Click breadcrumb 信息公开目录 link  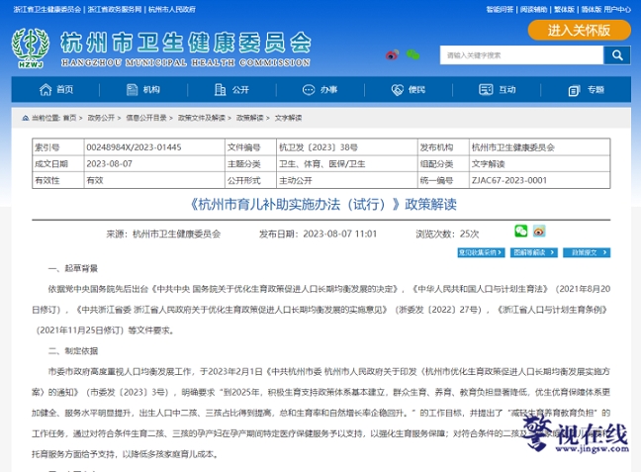tap(146, 118)
